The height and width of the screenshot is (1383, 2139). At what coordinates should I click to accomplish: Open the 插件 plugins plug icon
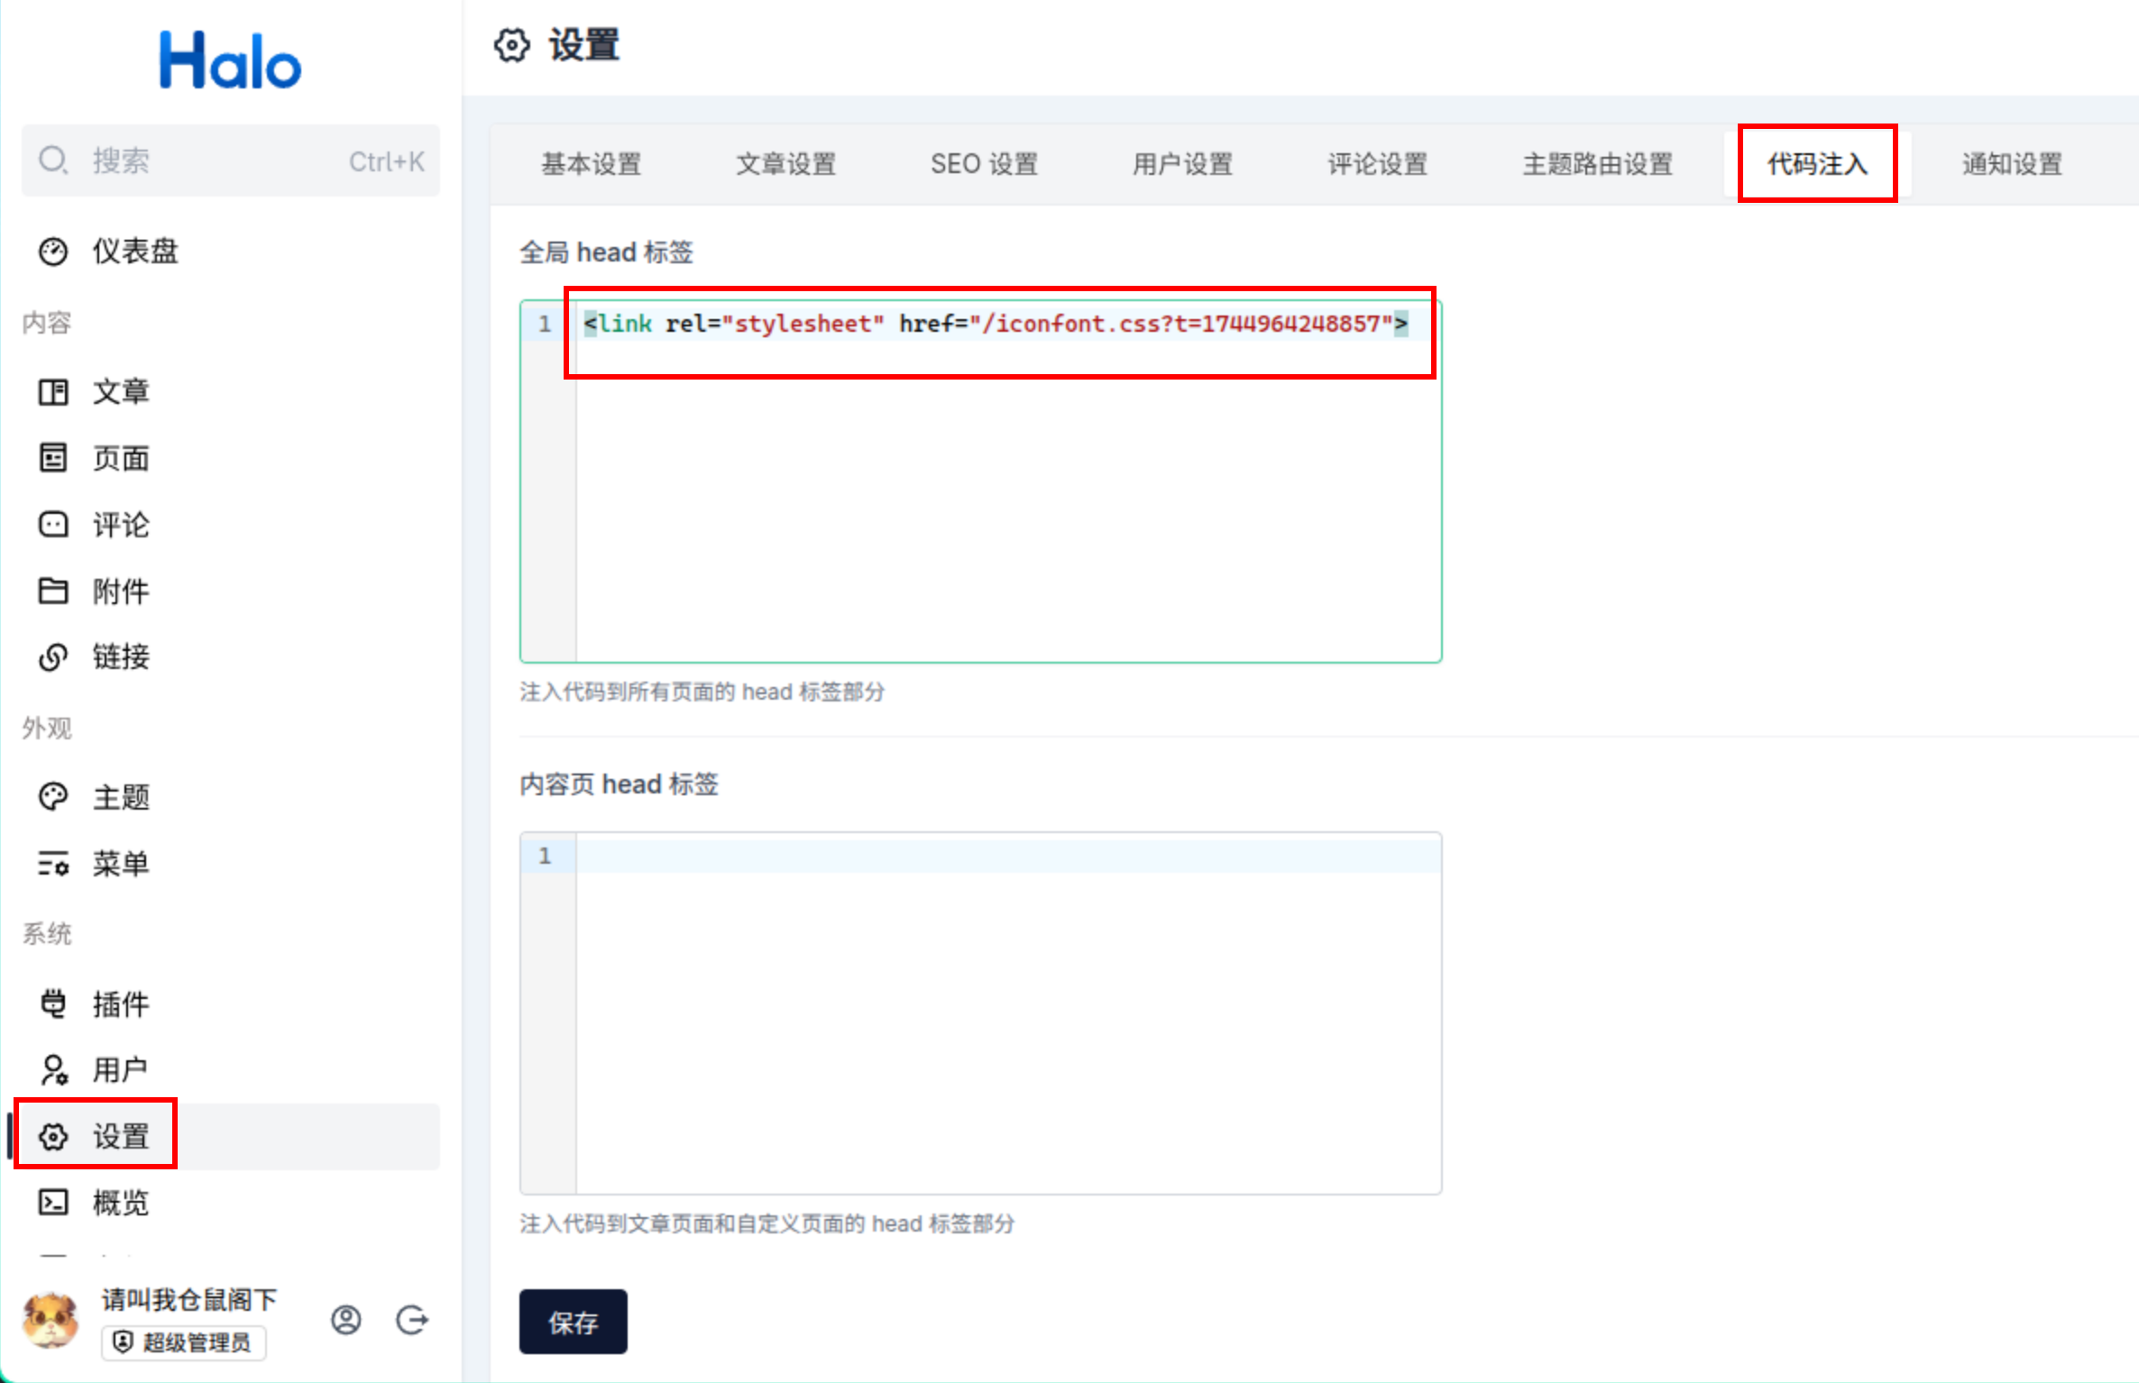[x=52, y=1003]
